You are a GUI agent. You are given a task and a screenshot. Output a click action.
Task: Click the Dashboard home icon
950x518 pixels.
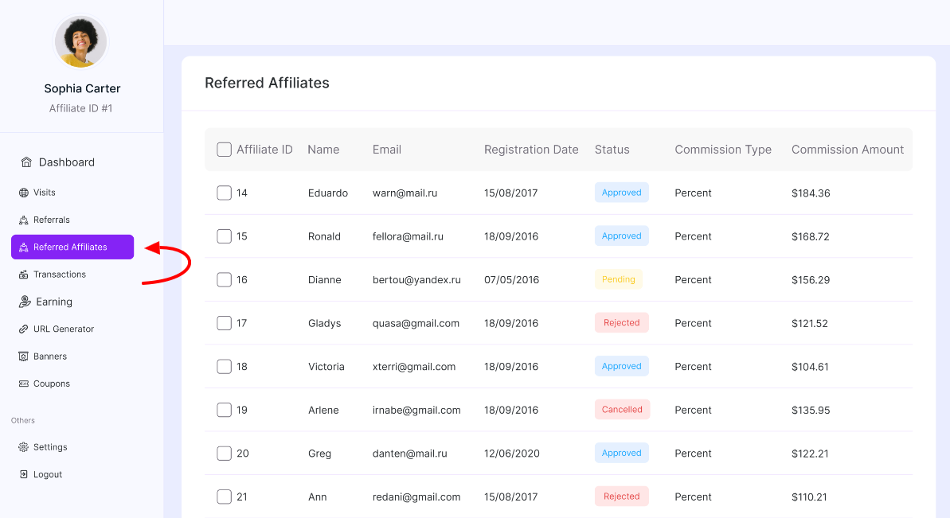pos(26,162)
